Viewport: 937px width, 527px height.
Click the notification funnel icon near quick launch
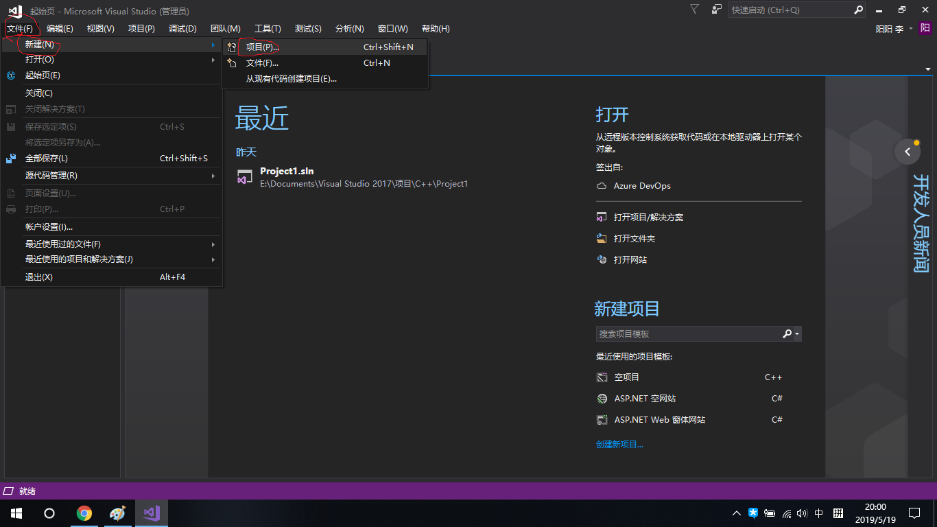click(694, 9)
